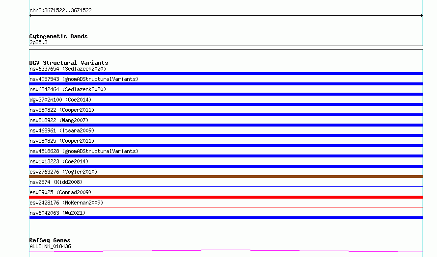Click the ALLC|NM_018436 gene label
The image size is (437, 257).
click(50, 246)
